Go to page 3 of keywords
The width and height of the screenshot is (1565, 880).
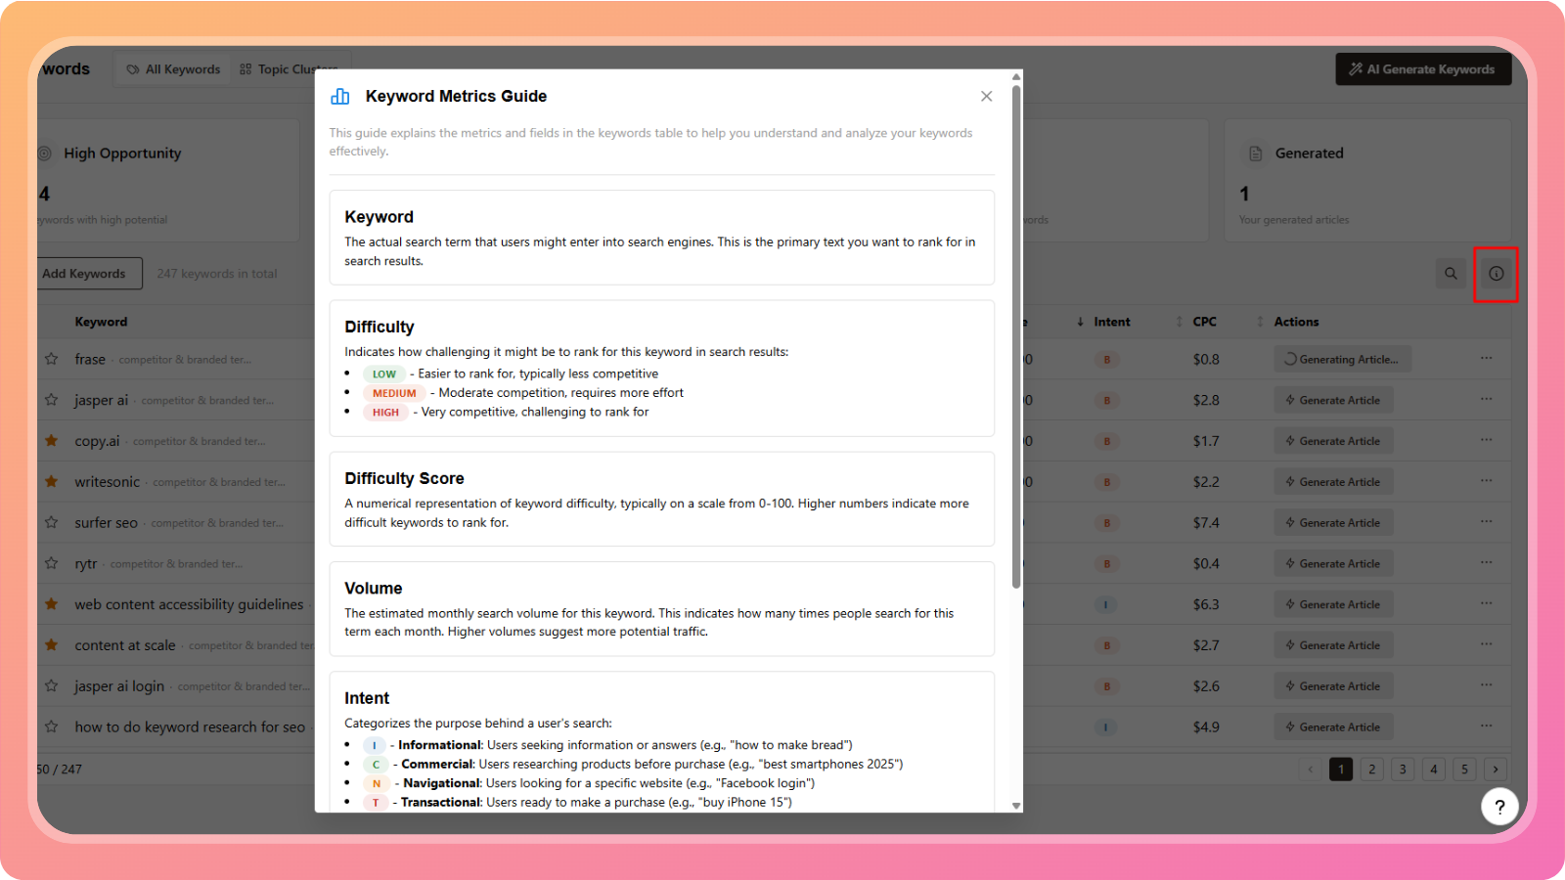click(1403, 770)
